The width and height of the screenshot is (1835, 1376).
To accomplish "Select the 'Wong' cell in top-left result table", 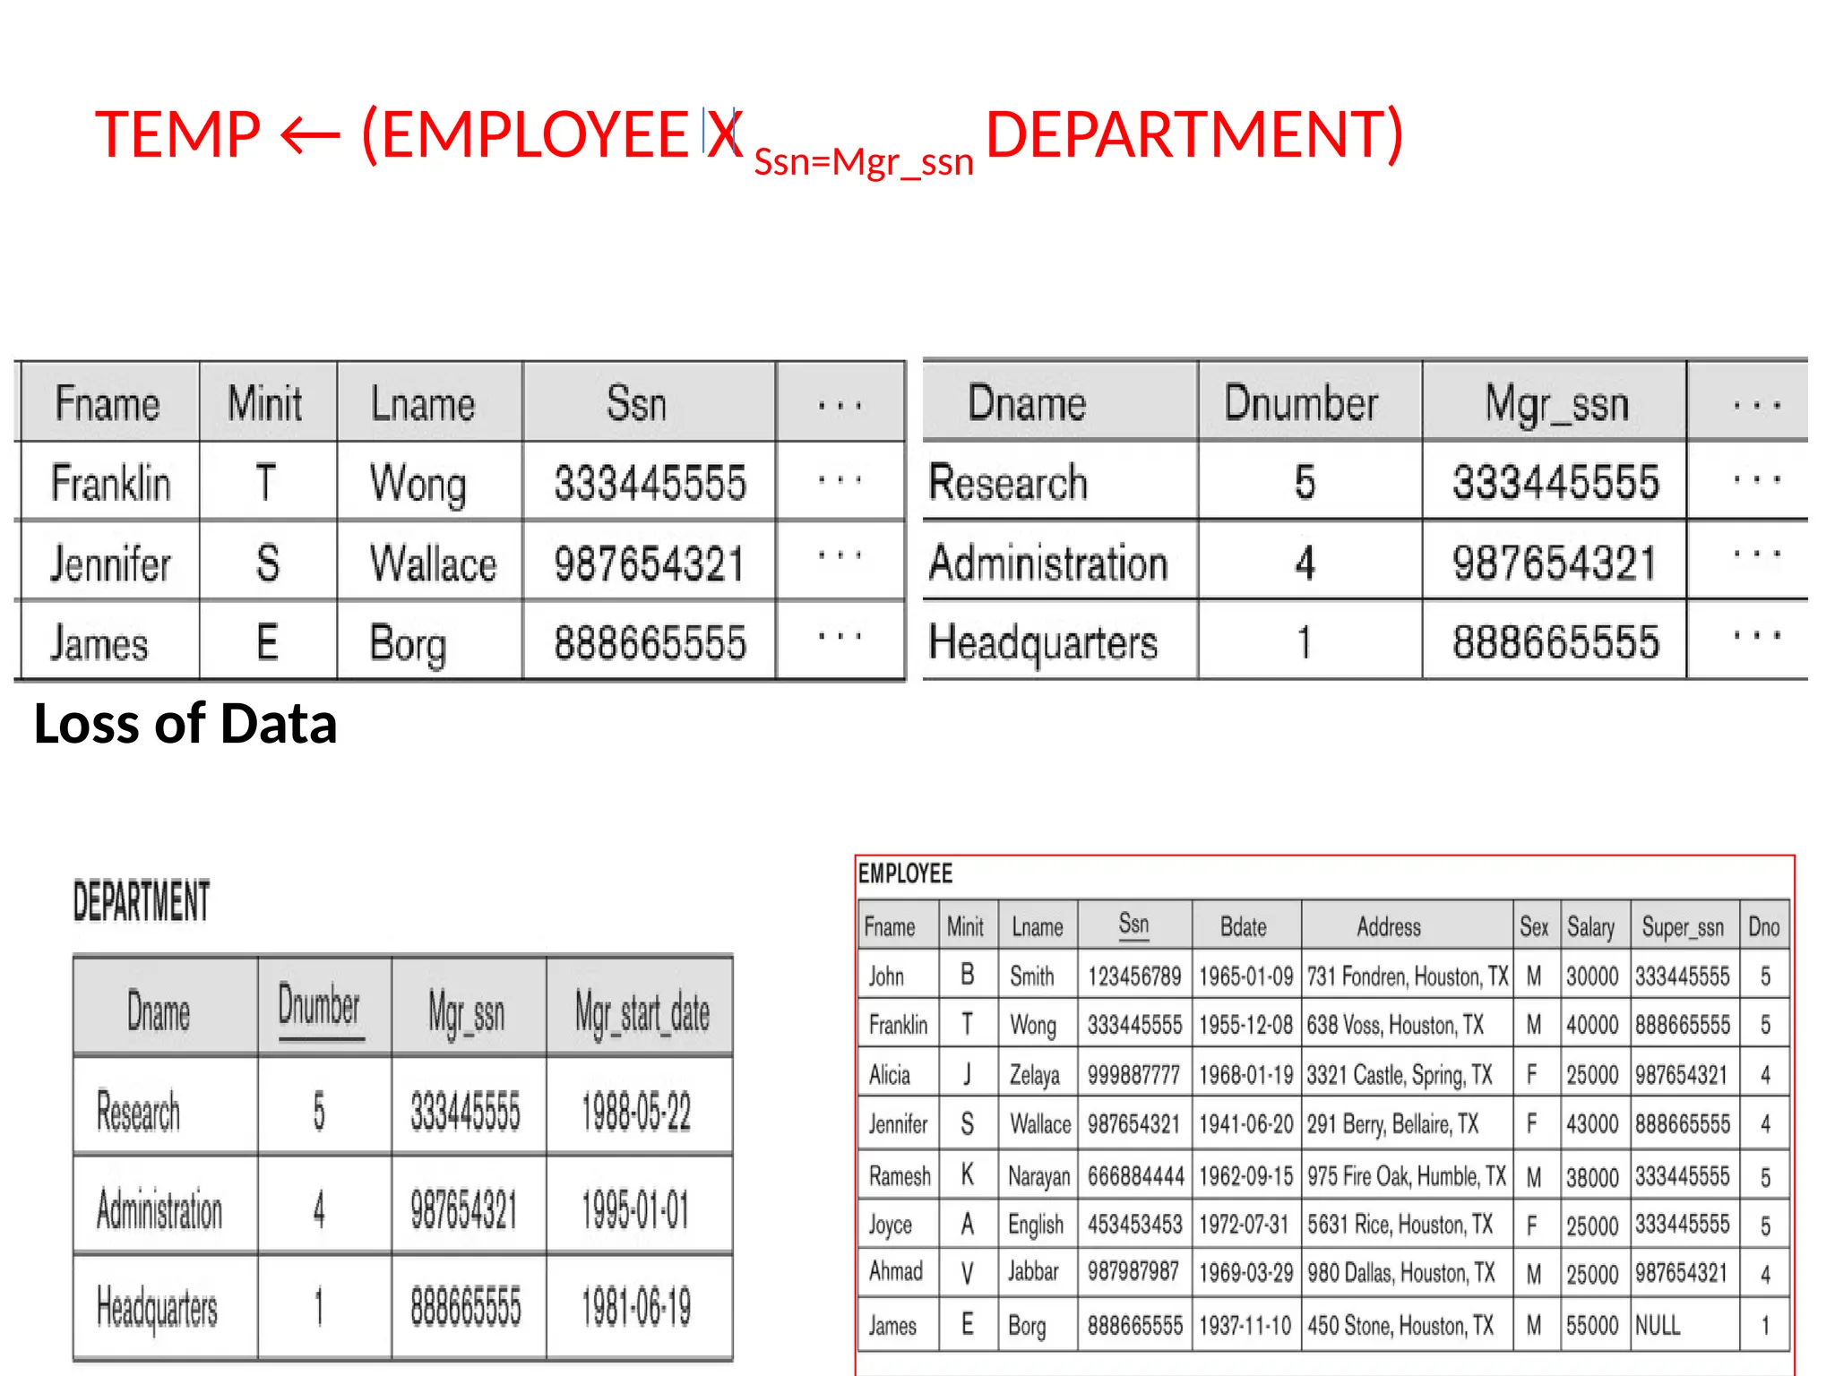I will pyautogui.click(x=418, y=484).
